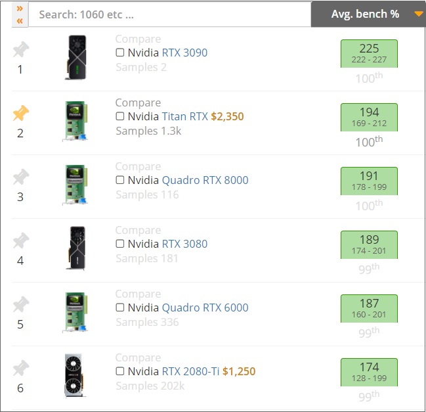Pin the RTX 3080 row
426x412 pixels.
coord(20,240)
